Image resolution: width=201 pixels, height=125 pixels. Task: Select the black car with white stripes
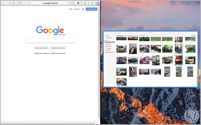pos(133,49)
